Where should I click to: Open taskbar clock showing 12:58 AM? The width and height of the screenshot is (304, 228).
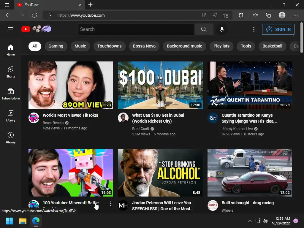(281, 221)
